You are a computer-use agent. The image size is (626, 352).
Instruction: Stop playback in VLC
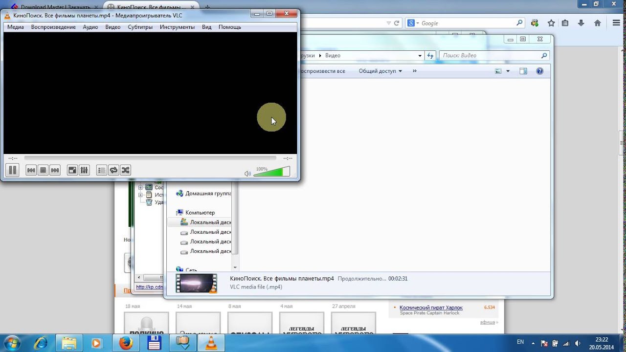pyautogui.click(x=43, y=170)
